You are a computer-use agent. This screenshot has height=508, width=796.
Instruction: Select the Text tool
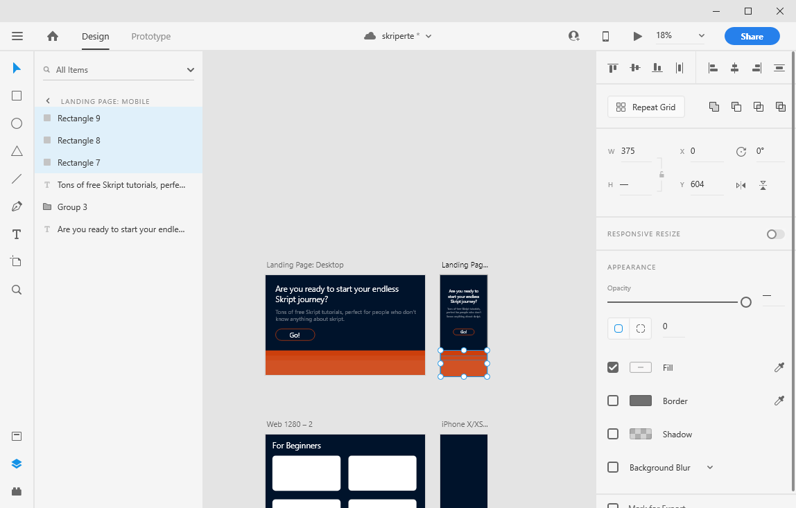tap(17, 234)
